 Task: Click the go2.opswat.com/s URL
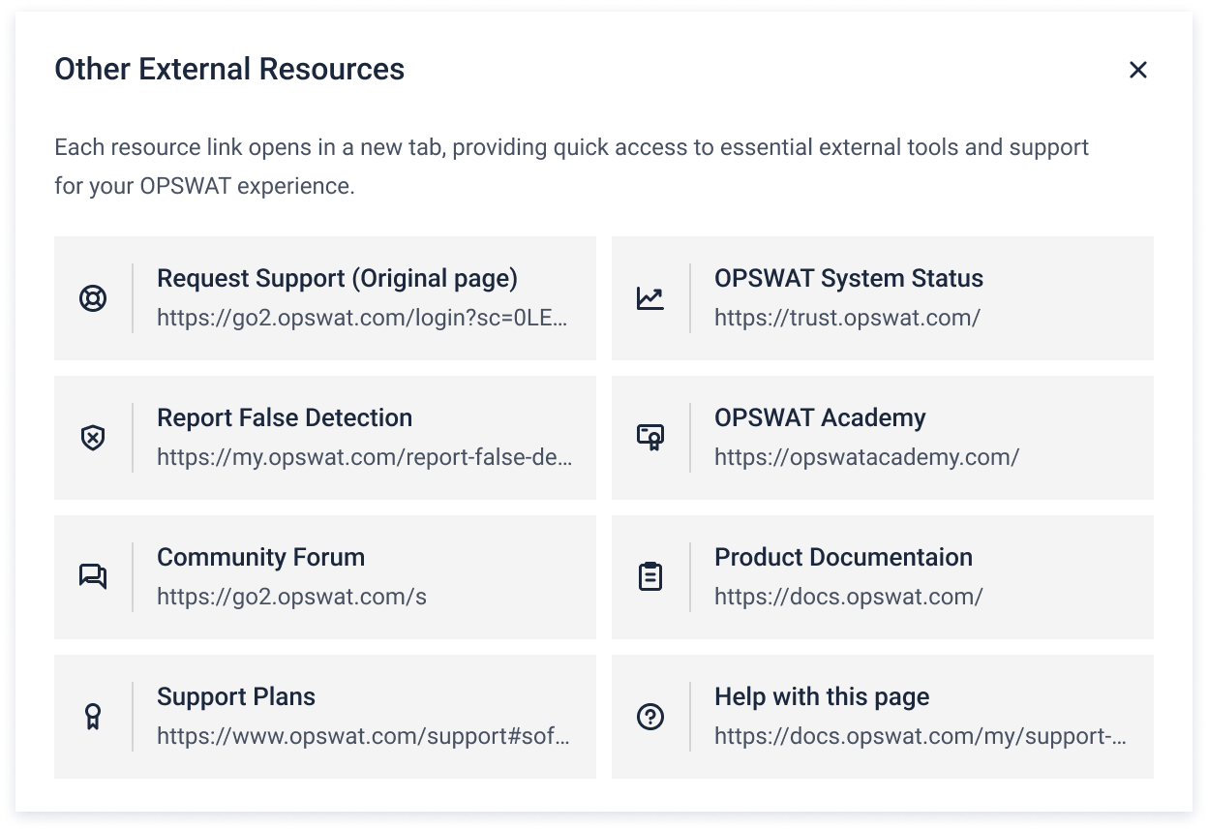click(291, 597)
